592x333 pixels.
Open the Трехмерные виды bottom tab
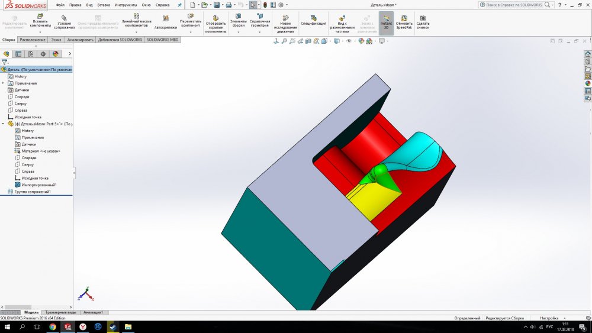click(60, 312)
